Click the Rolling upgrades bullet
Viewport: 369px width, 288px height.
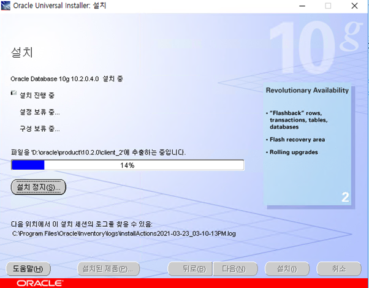[292, 152]
